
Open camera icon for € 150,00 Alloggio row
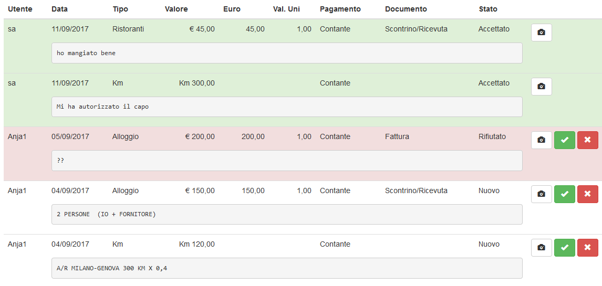click(541, 194)
